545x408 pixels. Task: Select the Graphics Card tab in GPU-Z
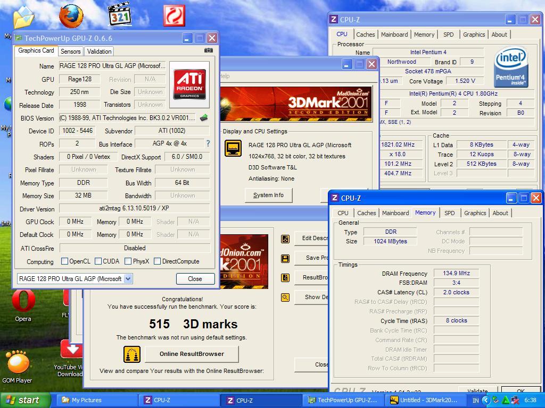36,50
